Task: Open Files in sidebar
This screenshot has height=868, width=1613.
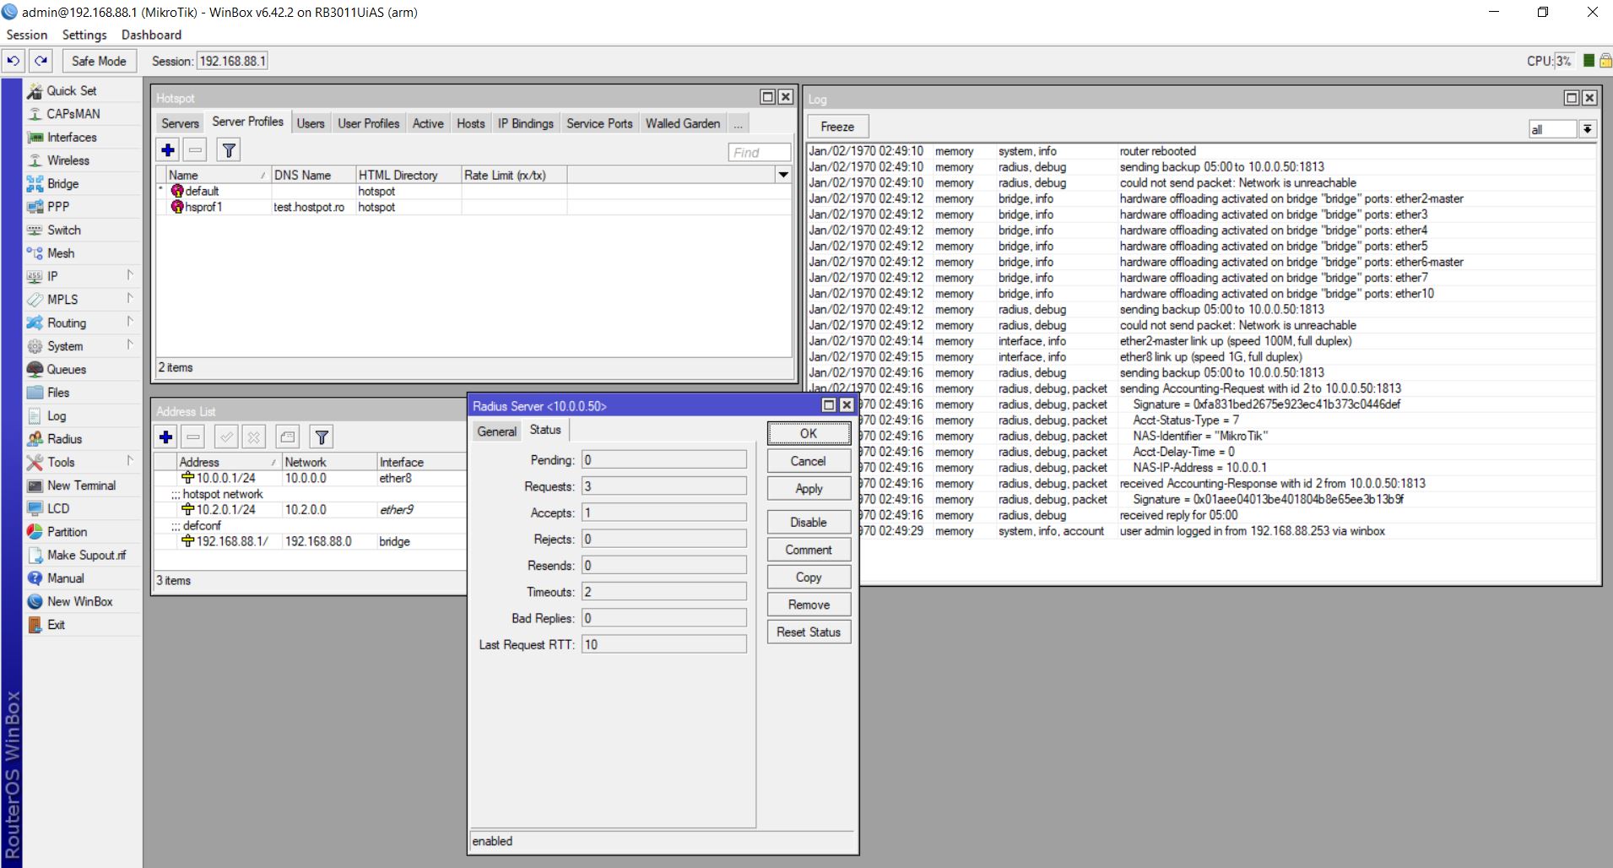Action: [58, 393]
